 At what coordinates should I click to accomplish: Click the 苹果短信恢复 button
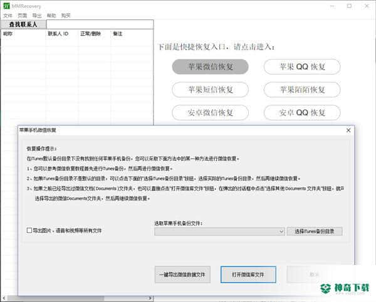pyautogui.click(x=211, y=90)
